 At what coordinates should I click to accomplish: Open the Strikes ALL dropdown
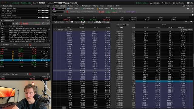(125, 25)
